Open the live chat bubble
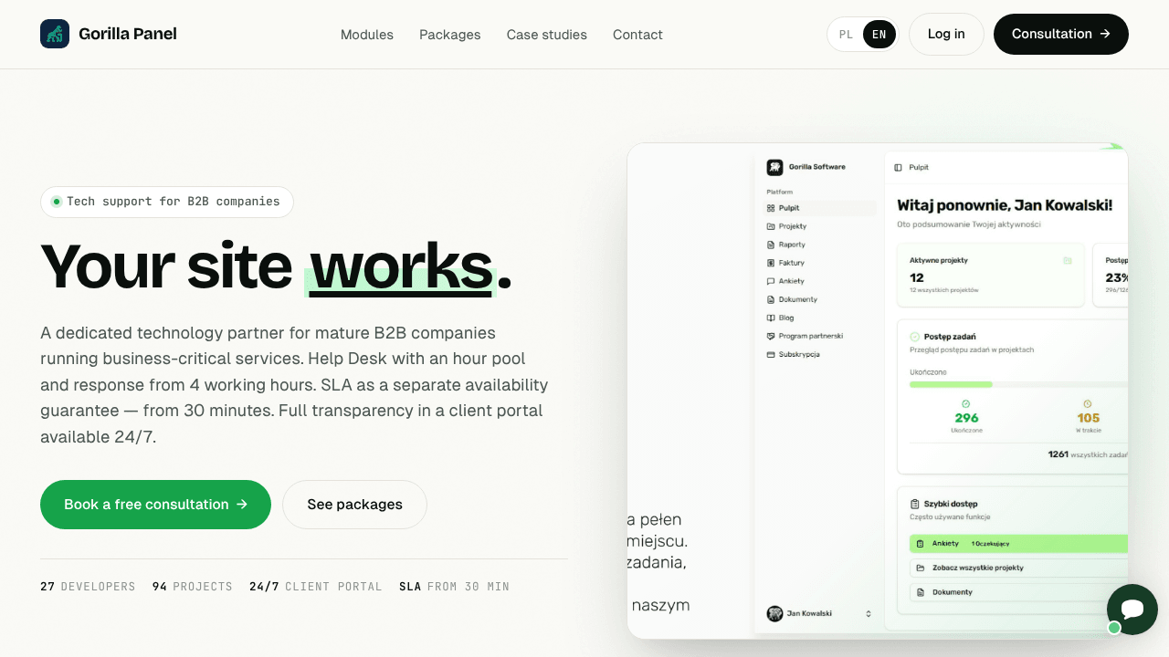 (x=1132, y=610)
